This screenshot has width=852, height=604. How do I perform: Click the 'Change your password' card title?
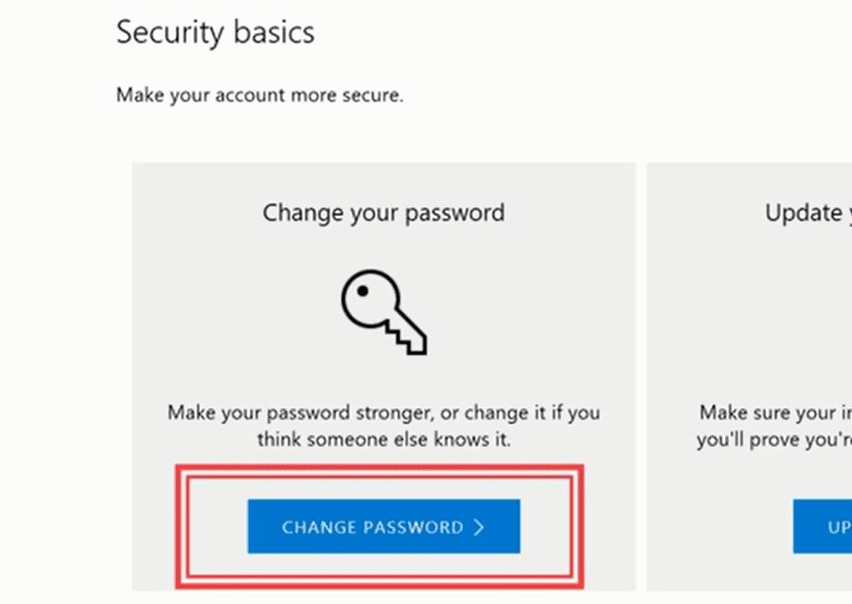pyautogui.click(x=383, y=212)
